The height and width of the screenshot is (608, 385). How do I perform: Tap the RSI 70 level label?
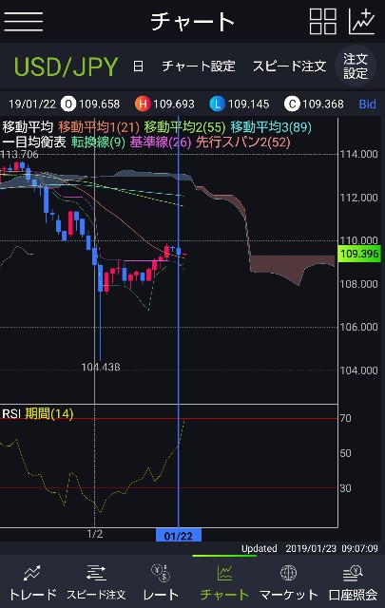pyautogui.click(x=345, y=418)
